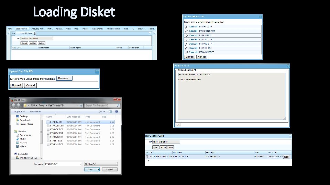Image resolution: width=330 pixels, height=185 pixels.
Task: Select Pictures in the navigation pane
Action: (22, 143)
